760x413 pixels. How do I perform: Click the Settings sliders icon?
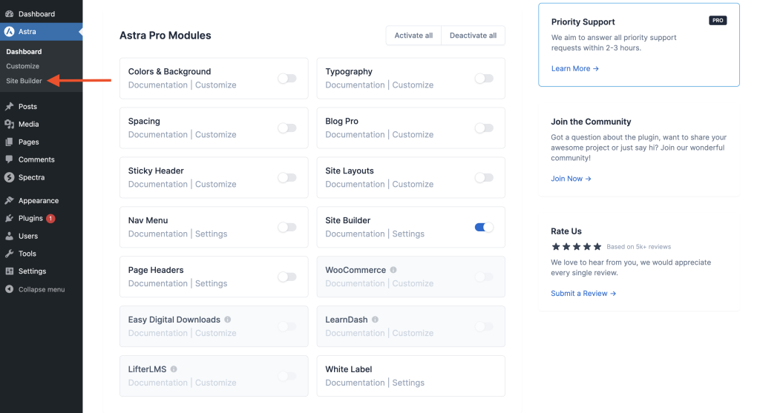coord(9,271)
